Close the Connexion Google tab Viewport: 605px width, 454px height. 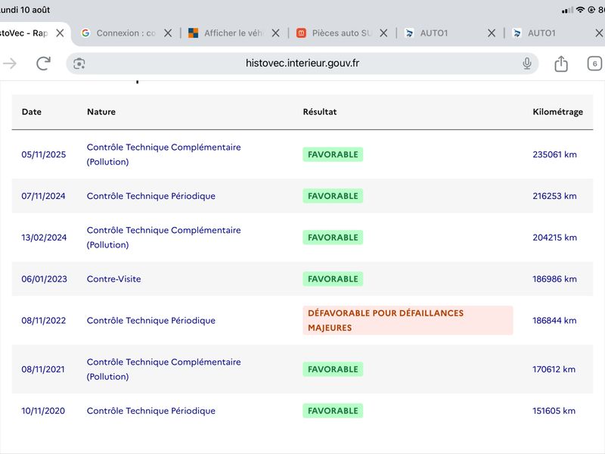pos(168,33)
